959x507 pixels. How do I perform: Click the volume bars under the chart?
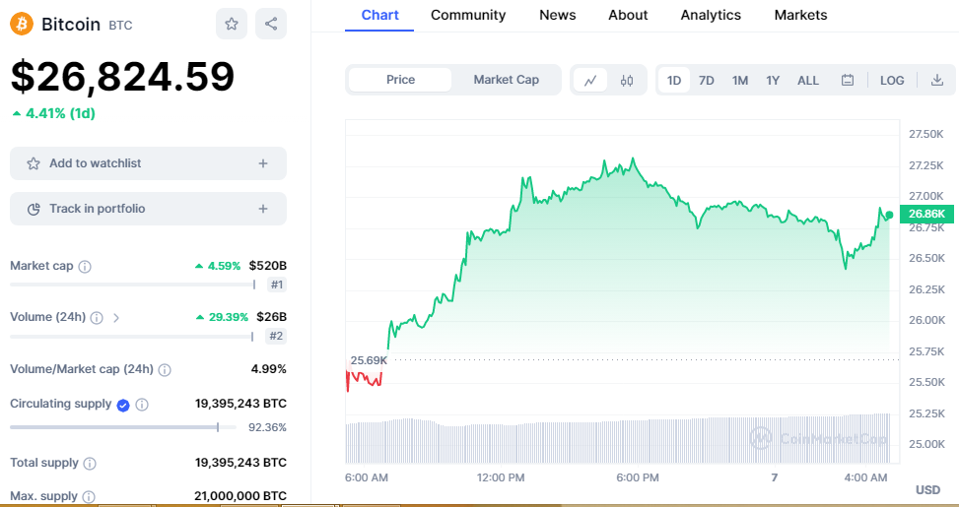[x=618, y=440]
